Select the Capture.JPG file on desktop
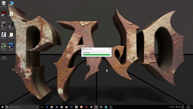 [4, 58]
